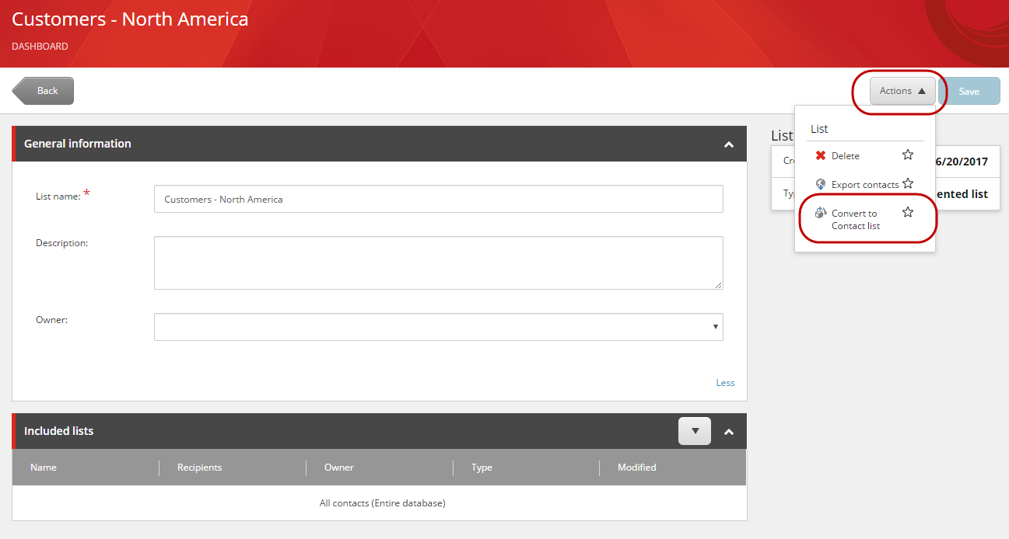Open the Owner dropdown selector
1009x539 pixels.
[715, 326]
